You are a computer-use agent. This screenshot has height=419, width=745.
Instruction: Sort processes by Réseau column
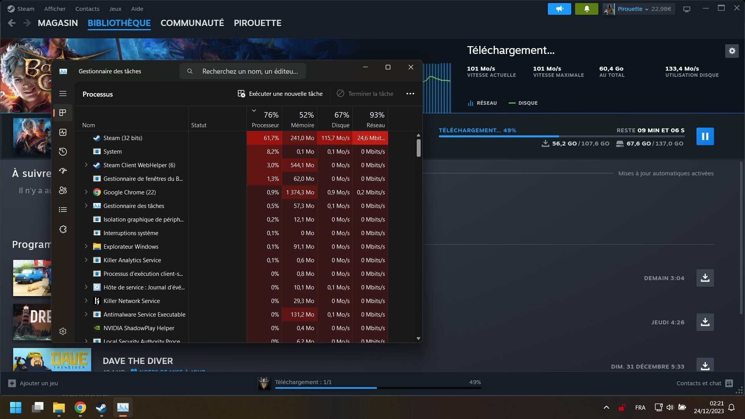point(370,119)
